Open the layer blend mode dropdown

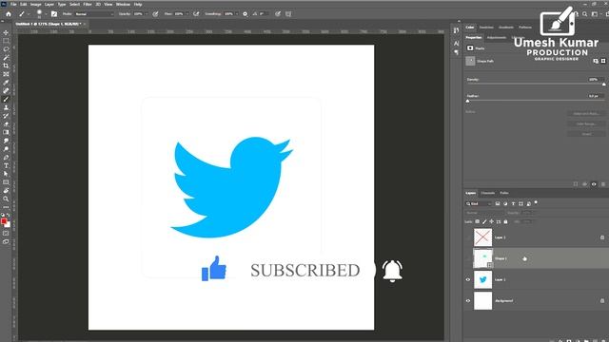[x=484, y=213]
